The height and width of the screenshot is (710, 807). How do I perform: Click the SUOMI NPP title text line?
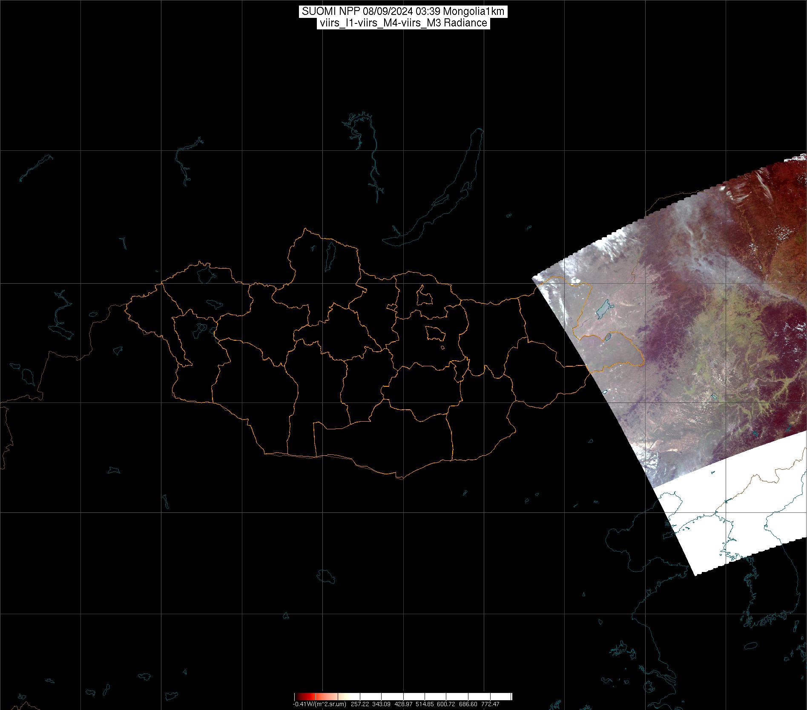pyautogui.click(x=403, y=11)
